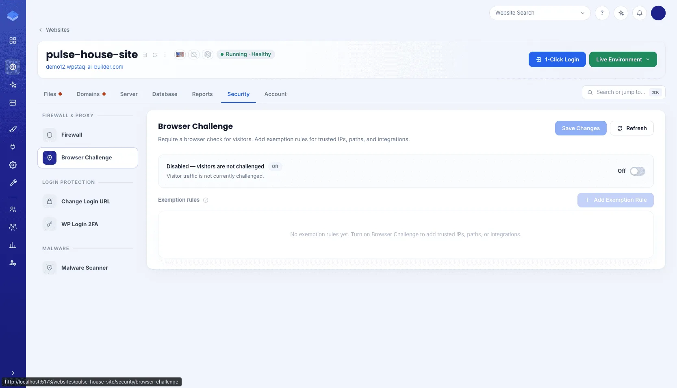The height and width of the screenshot is (388, 677).
Task: Open the globe websites icon in sidebar
Action: (x=13, y=67)
